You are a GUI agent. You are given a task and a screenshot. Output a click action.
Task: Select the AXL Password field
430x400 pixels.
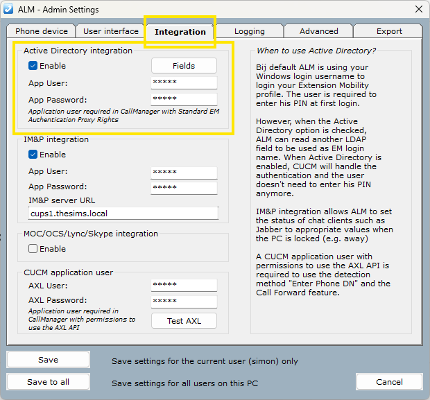(x=184, y=301)
